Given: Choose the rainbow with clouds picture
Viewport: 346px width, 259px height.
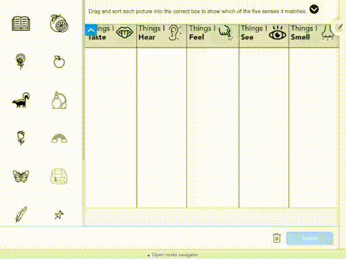Looking at the screenshot, I should (59, 138).
